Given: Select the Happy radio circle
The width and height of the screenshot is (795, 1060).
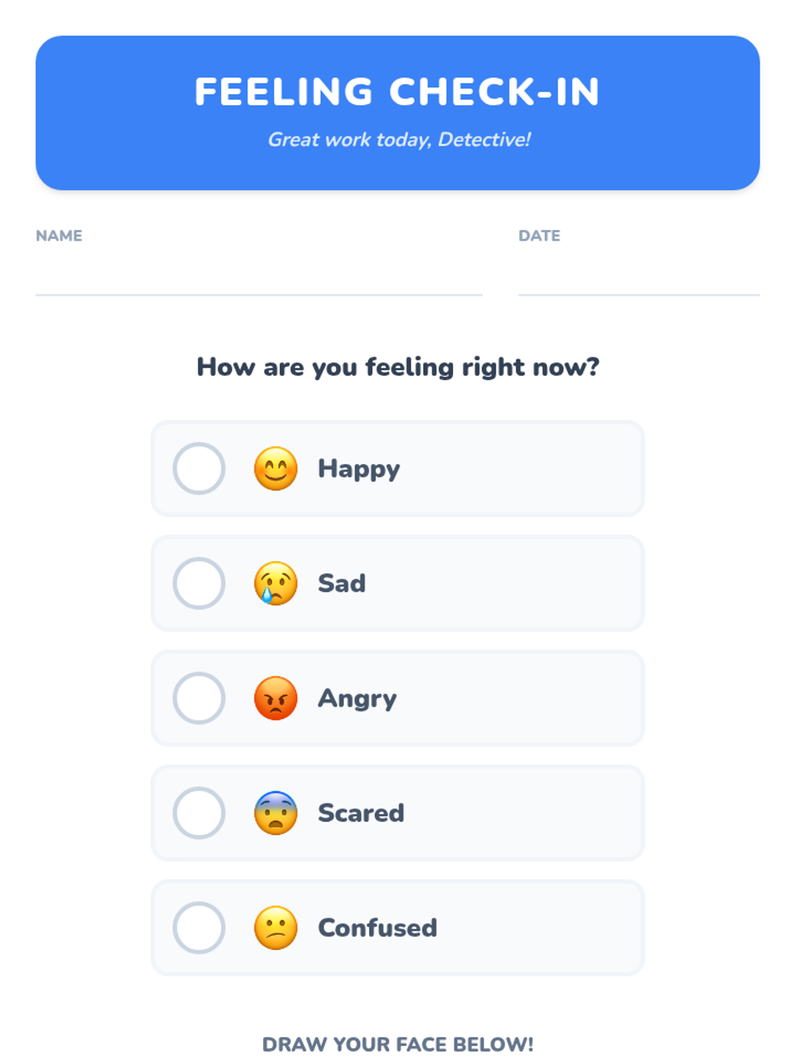Looking at the screenshot, I should click(x=199, y=468).
